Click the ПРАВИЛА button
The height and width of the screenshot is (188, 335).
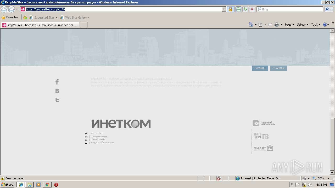(278, 68)
